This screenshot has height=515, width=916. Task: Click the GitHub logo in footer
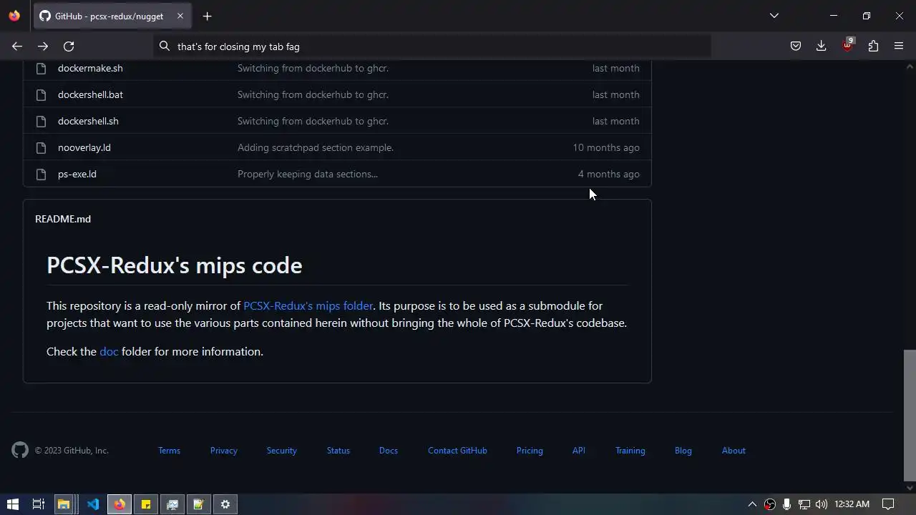(x=20, y=450)
